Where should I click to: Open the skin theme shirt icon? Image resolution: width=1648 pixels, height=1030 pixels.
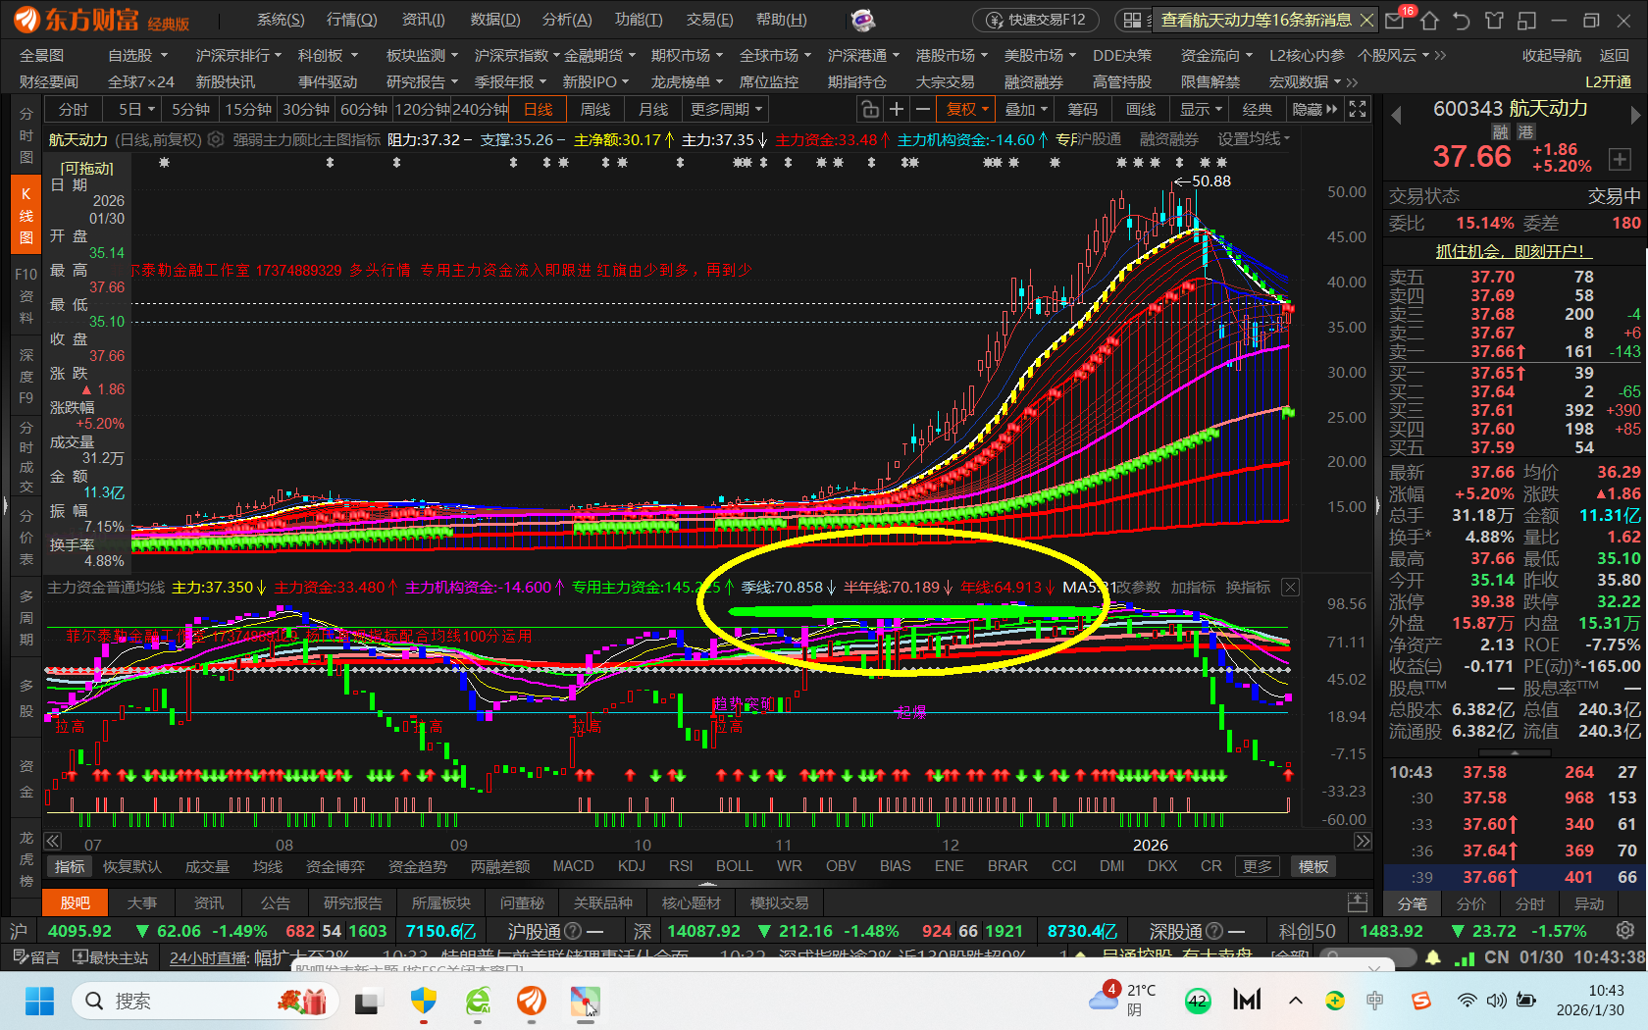pyautogui.click(x=1494, y=21)
